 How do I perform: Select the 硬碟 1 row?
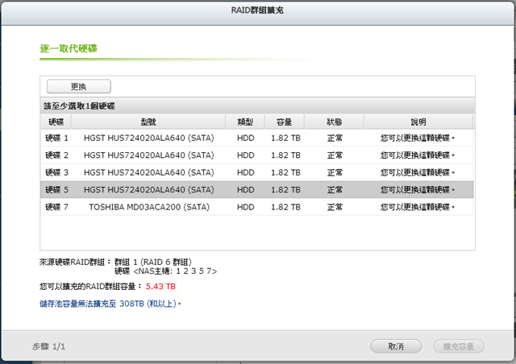click(x=257, y=138)
